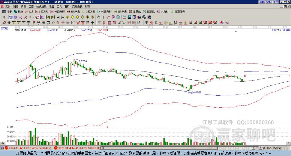Select the circle with horizontal line tool
The height and width of the screenshot is (156, 291).
point(38,23)
